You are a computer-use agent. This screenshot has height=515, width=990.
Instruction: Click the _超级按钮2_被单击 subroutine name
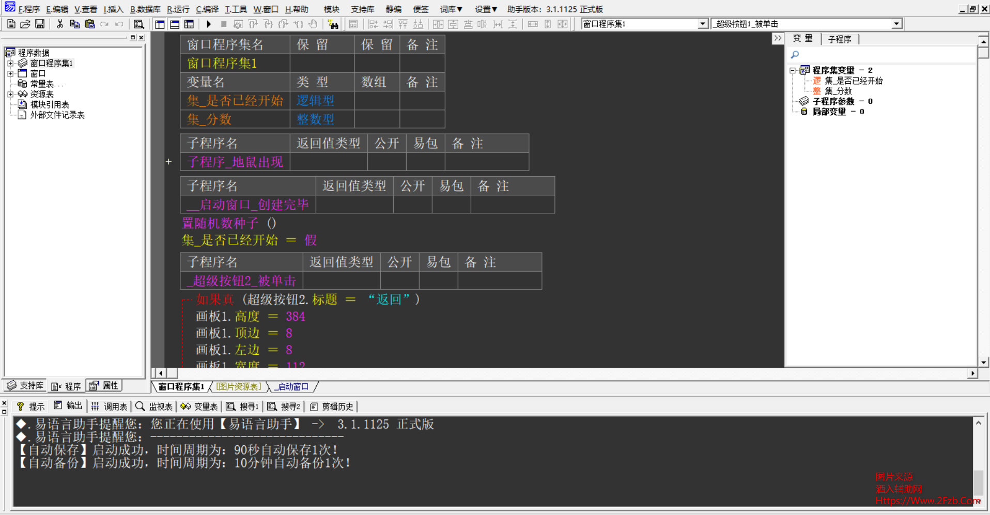pyautogui.click(x=241, y=280)
